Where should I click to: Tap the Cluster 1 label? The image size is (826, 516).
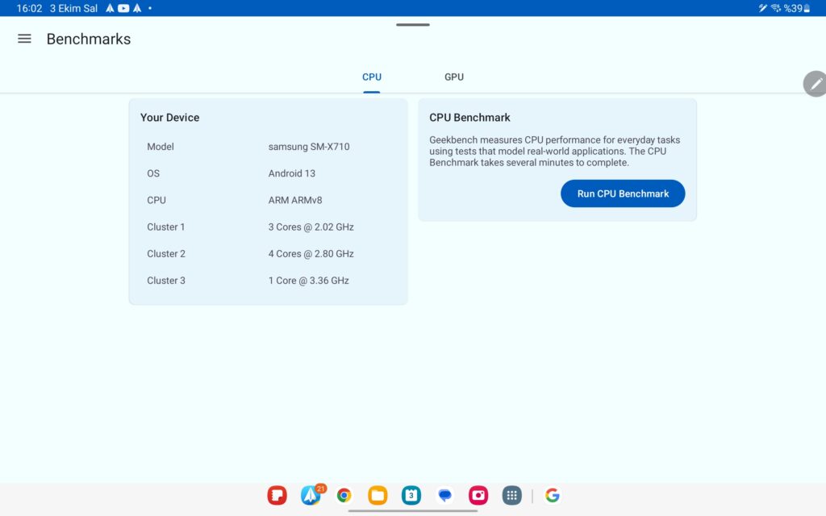tap(166, 227)
